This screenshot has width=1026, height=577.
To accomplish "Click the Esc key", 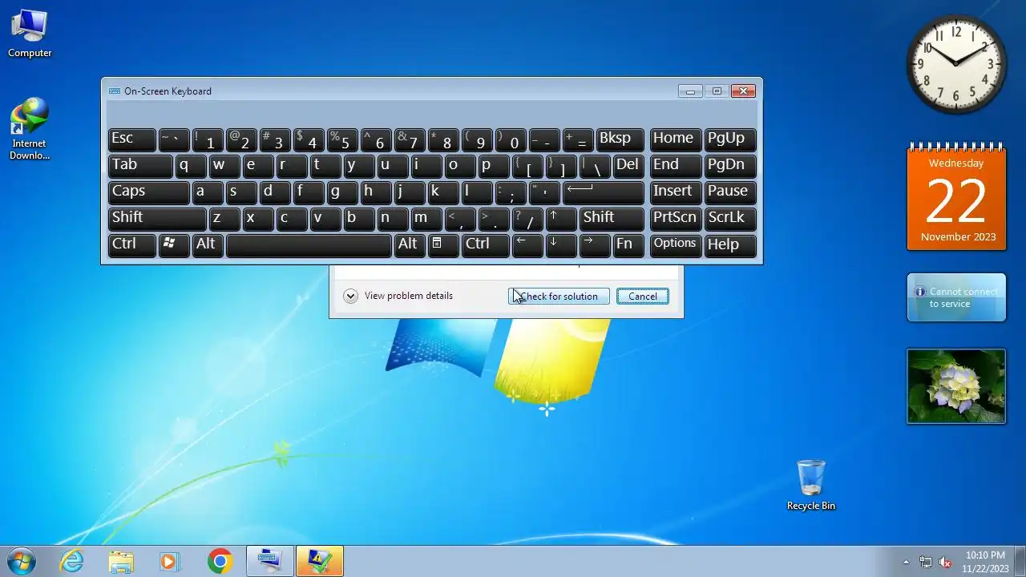I will (131, 139).
